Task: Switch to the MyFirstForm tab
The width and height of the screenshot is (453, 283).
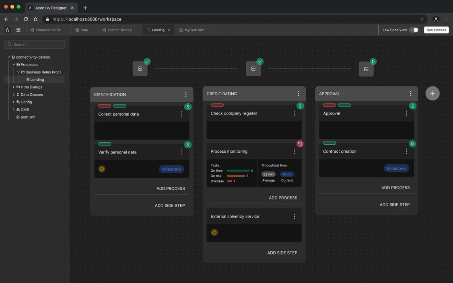Action: 194,30
